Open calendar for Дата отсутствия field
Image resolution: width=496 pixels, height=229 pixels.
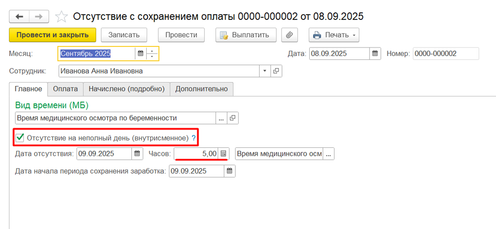click(x=137, y=154)
